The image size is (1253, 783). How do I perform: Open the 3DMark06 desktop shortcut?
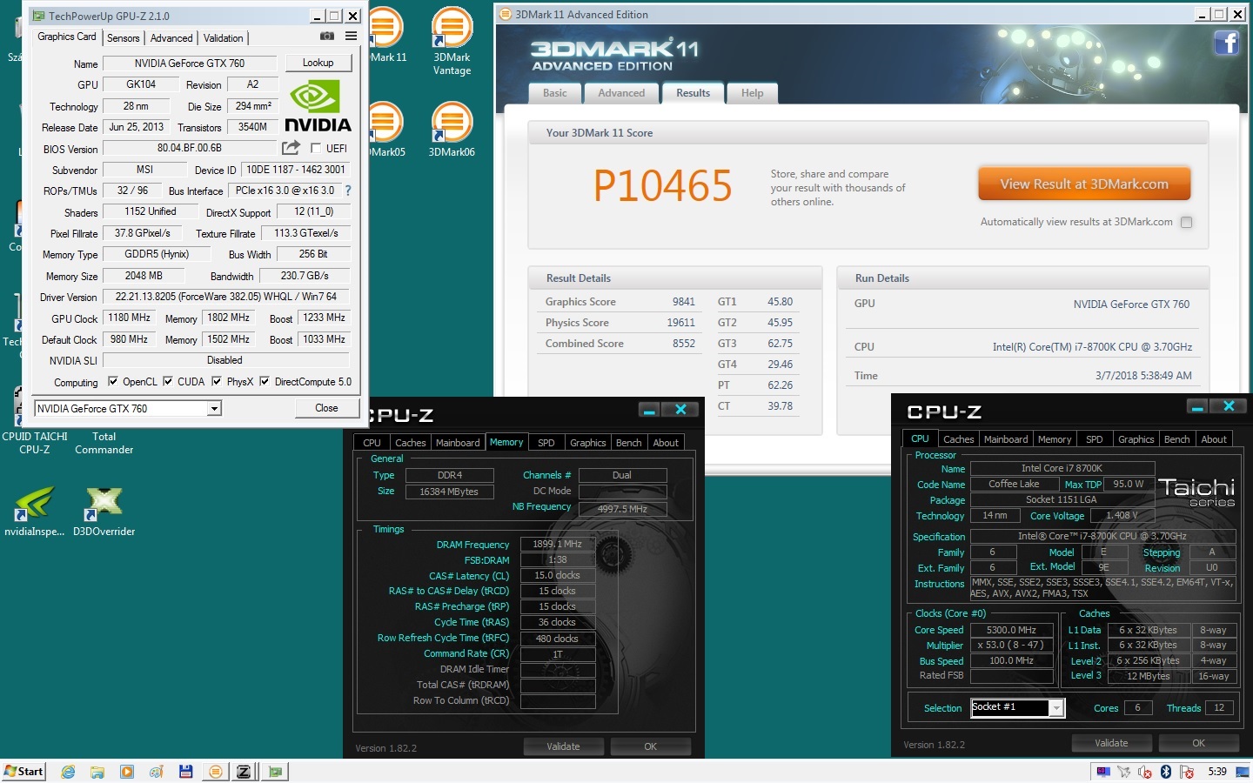pyautogui.click(x=452, y=129)
